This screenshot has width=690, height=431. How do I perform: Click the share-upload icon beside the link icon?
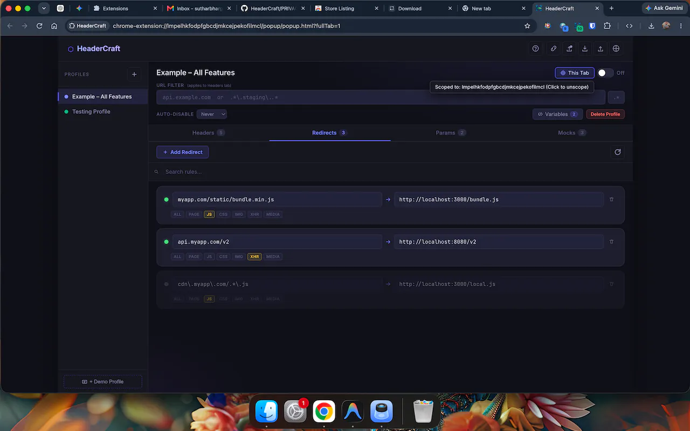coord(569,48)
